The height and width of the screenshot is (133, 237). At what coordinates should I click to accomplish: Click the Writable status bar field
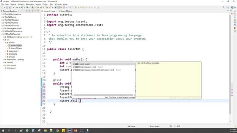132,126
